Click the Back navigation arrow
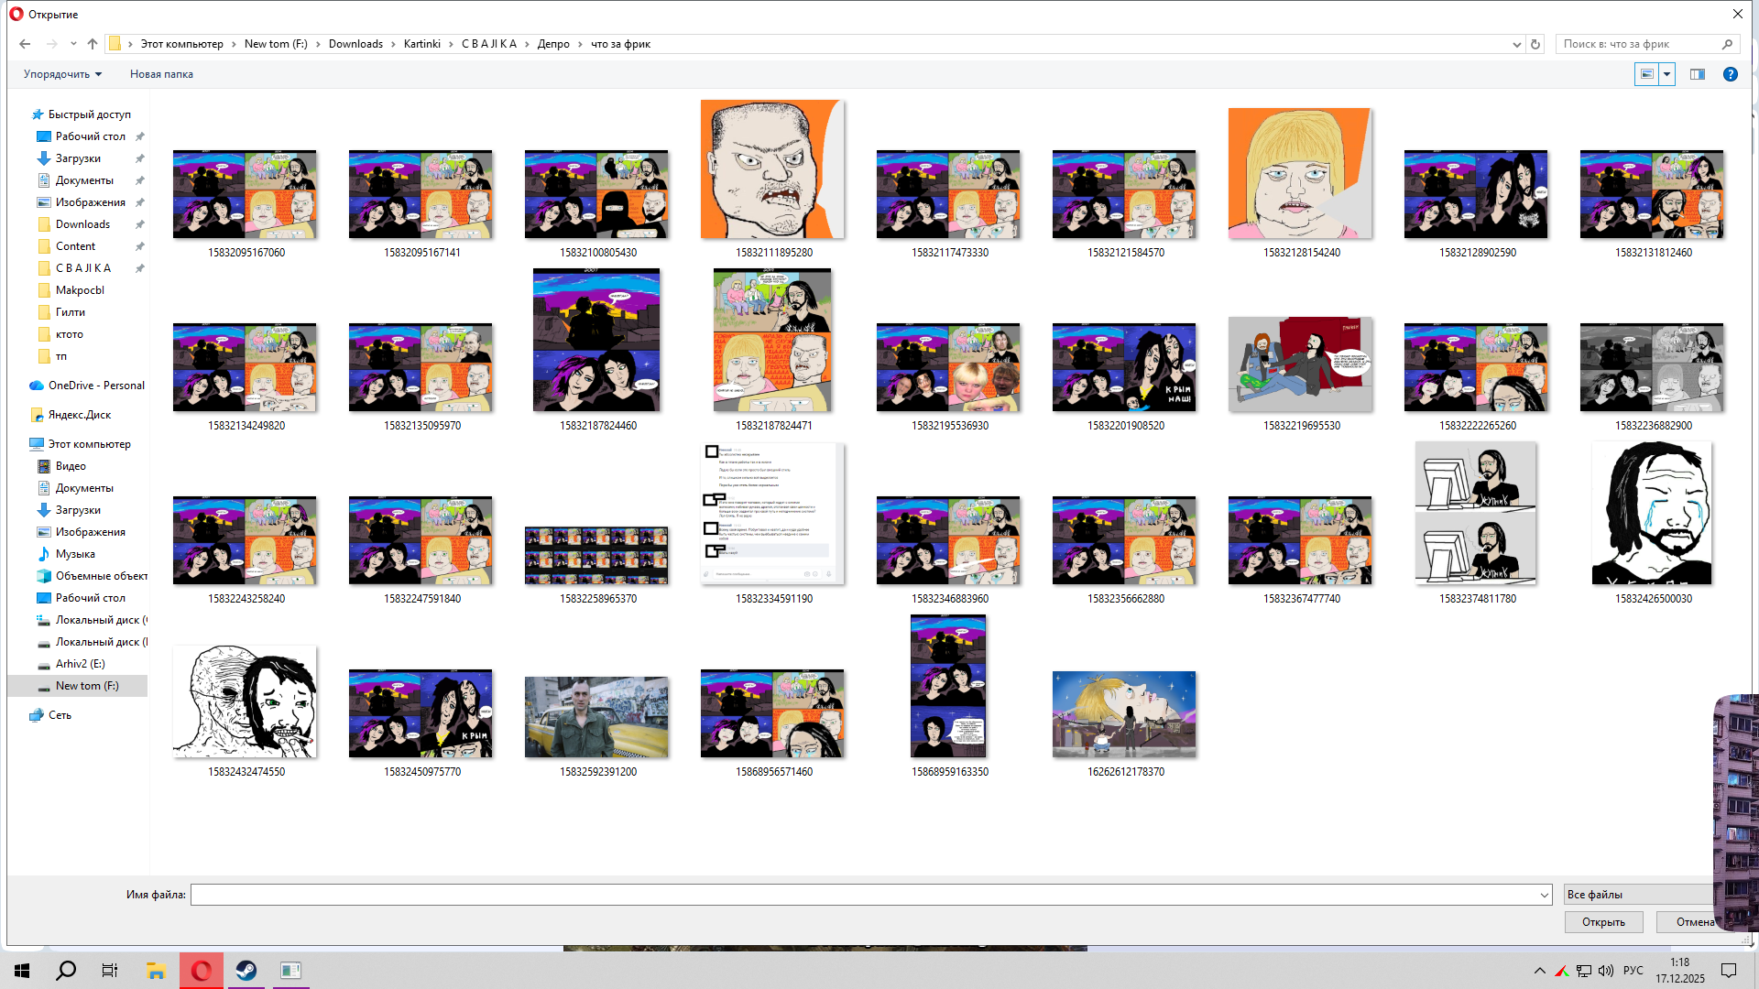This screenshot has height=989, width=1759. (25, 44)
